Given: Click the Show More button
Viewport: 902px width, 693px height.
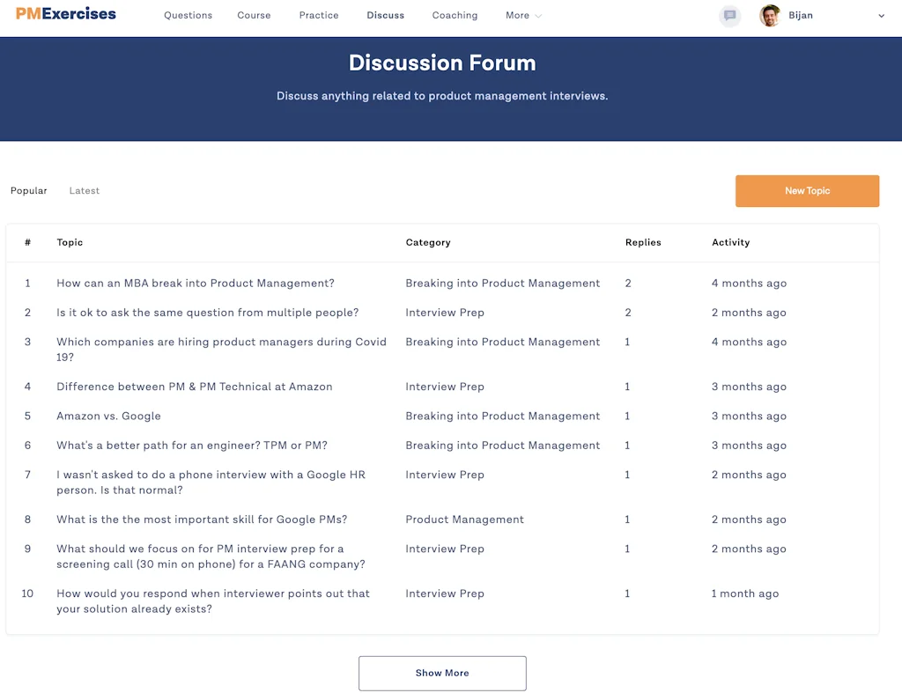Looking at the screenshot, I should pyautogui.click(x=442, y=673).
